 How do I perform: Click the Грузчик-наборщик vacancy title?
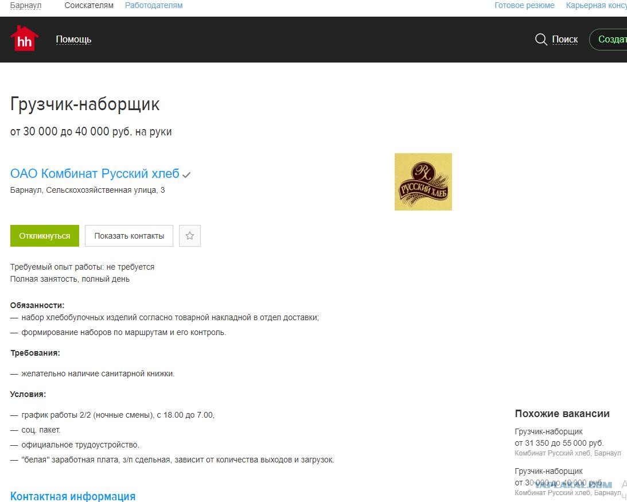coord(85,104)
